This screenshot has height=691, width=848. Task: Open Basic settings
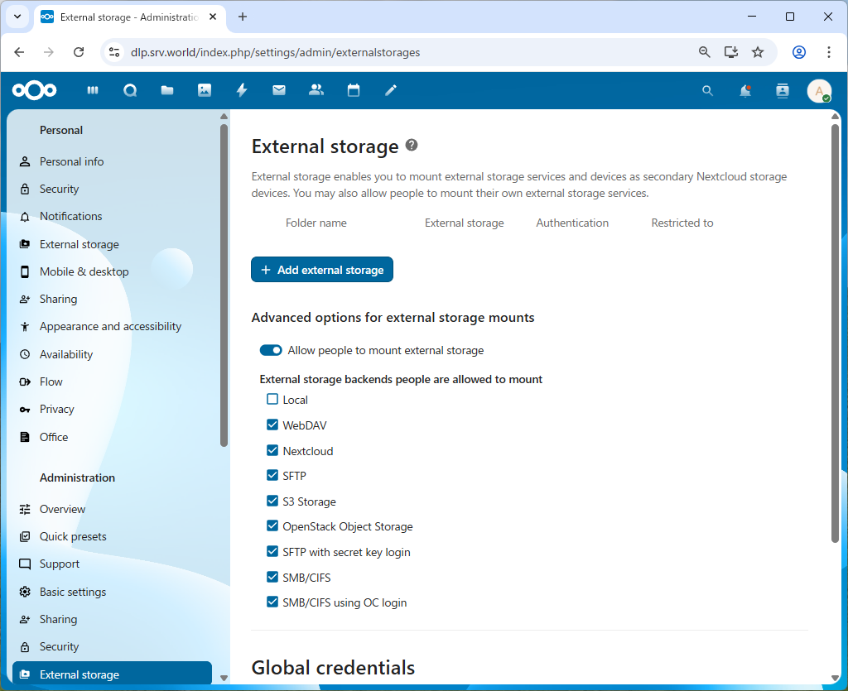[112, 593]
